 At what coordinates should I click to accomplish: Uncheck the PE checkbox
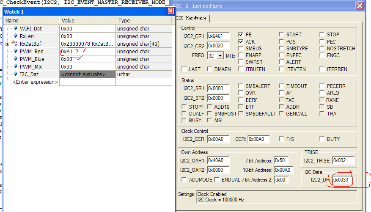241,35
